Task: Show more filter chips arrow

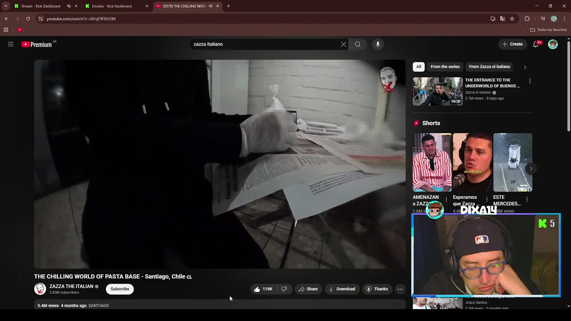Action: click(525, 67)
